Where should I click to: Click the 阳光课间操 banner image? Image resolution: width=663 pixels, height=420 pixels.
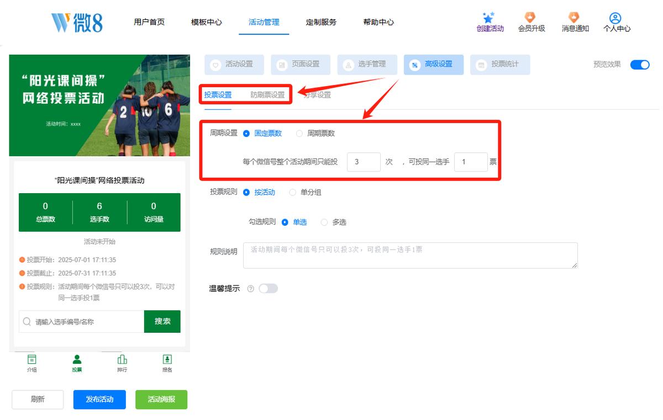tap(99, 105)
